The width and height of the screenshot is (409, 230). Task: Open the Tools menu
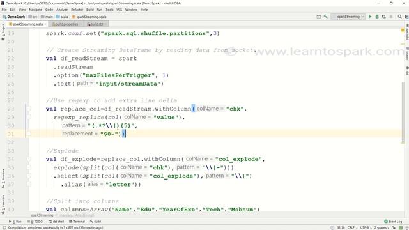[x=109, y=10]
